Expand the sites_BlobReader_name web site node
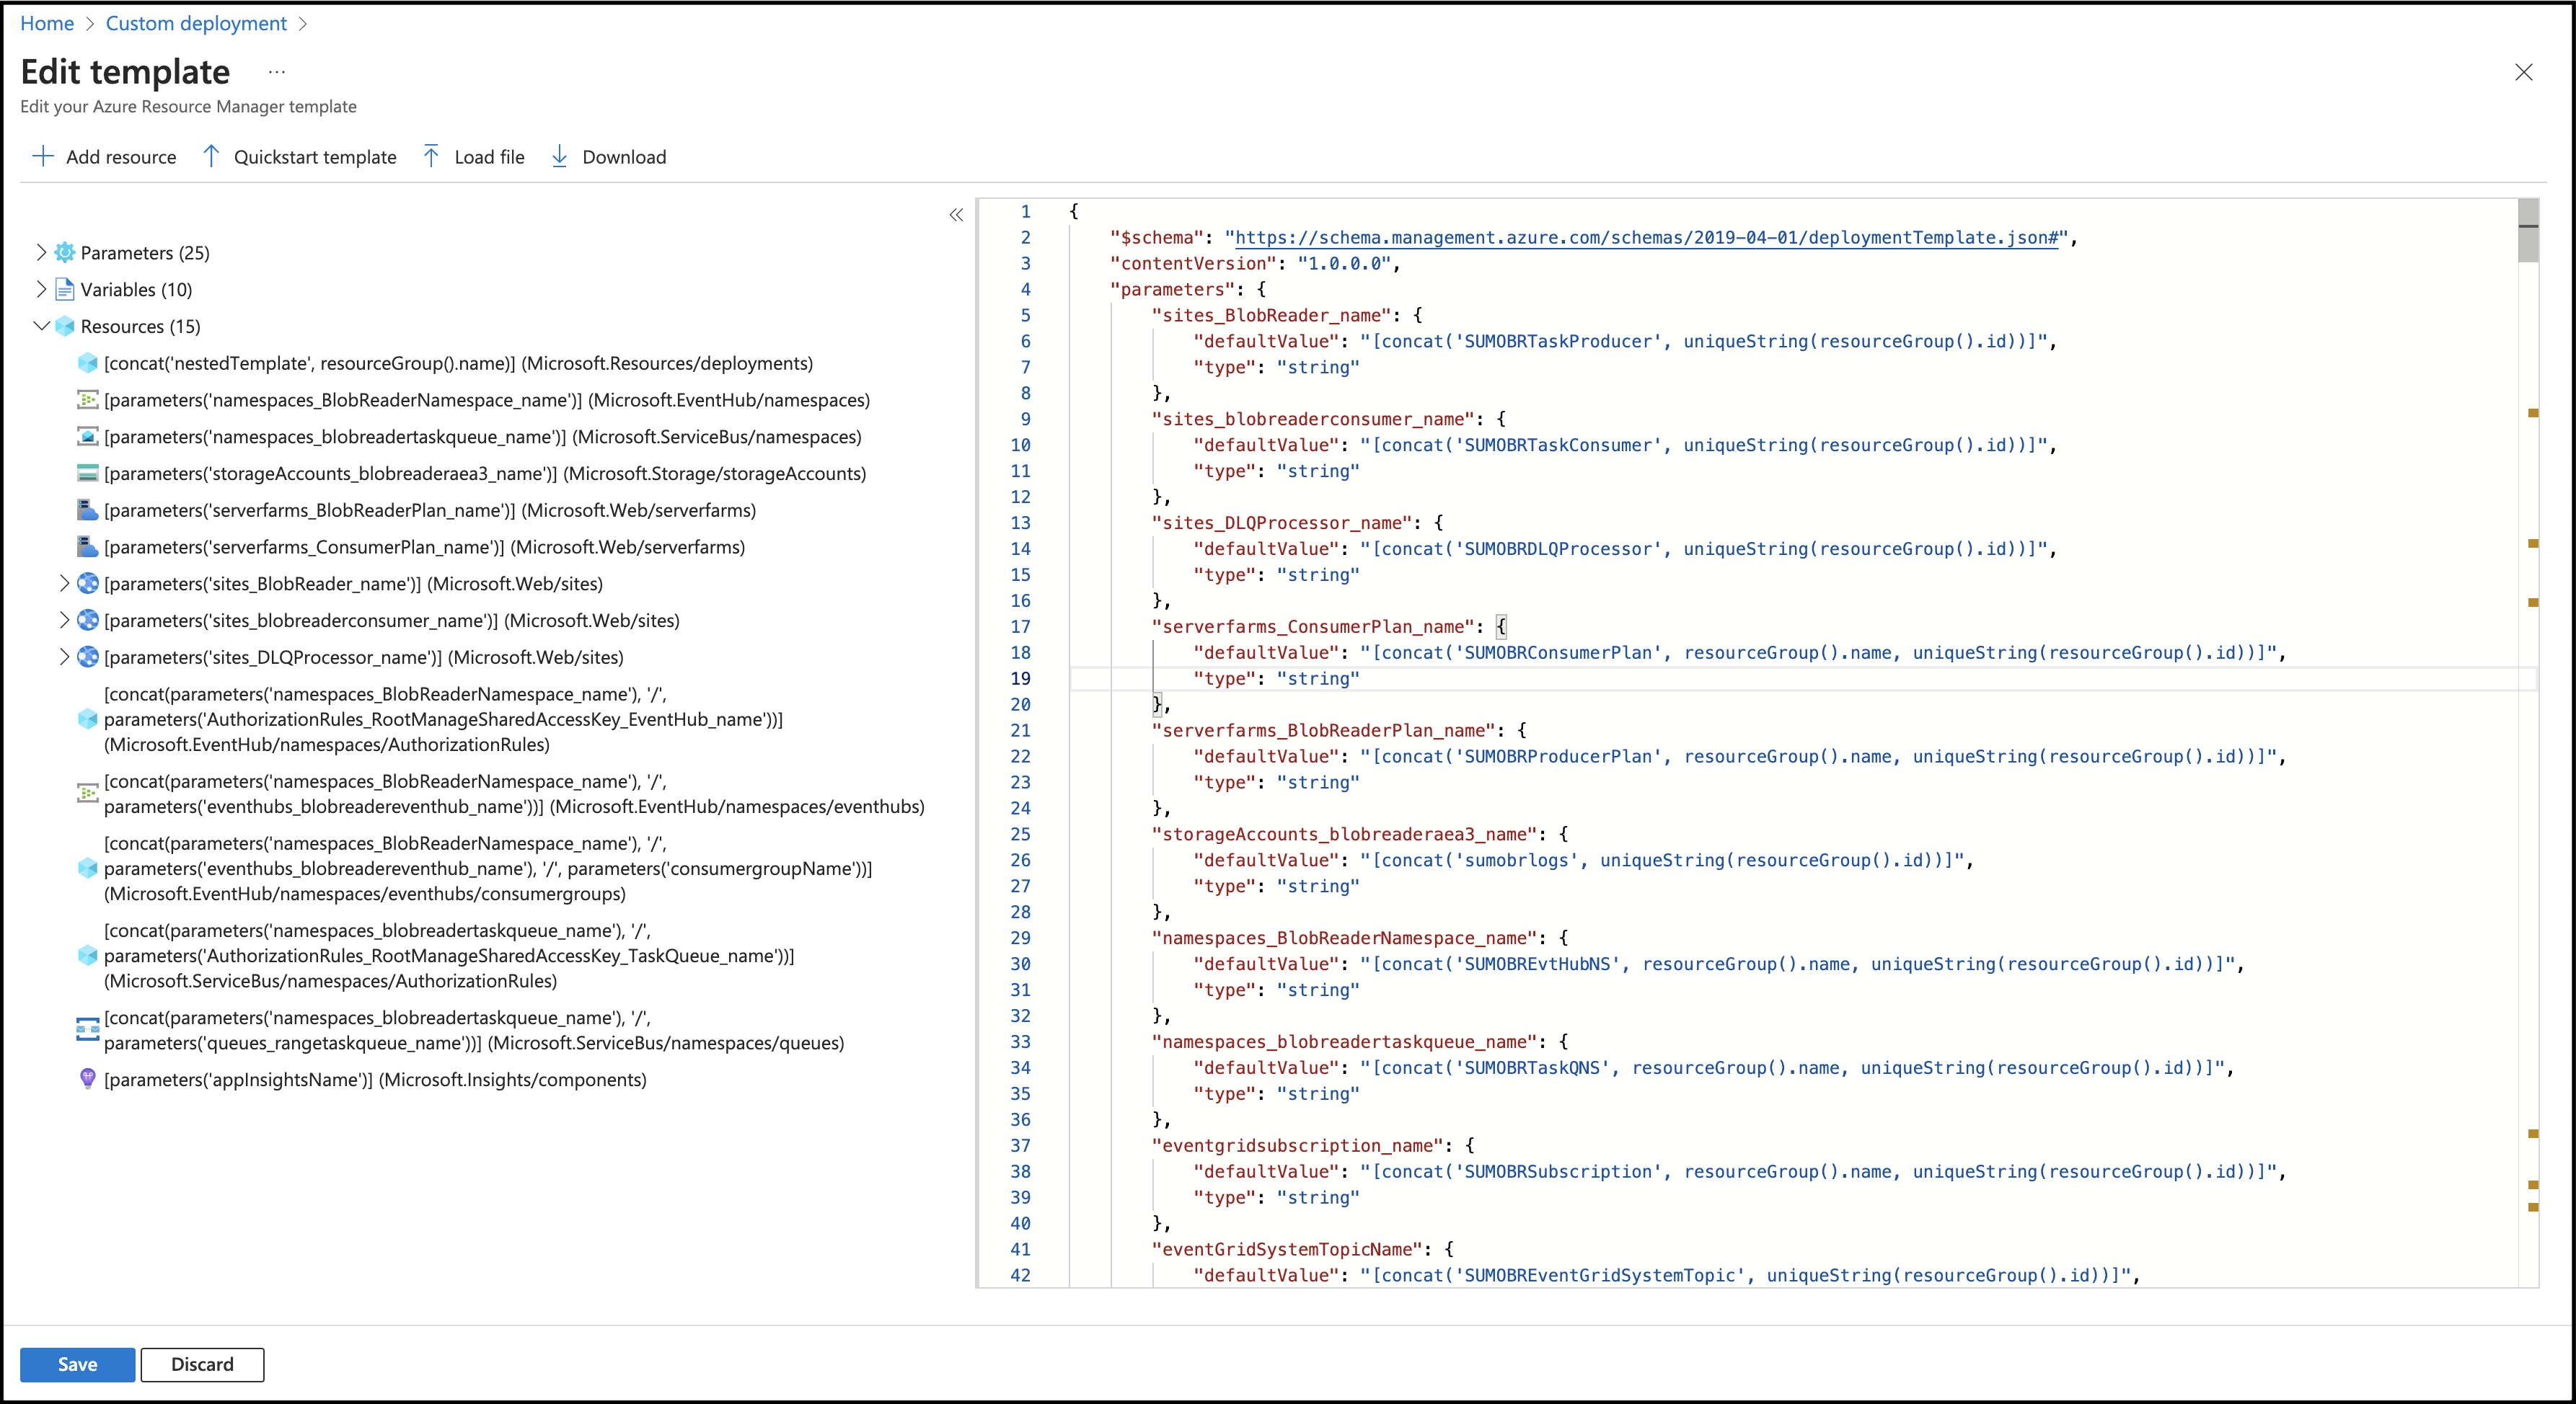The width and height of the screenshot is (2576, 1404). point(64,582)
